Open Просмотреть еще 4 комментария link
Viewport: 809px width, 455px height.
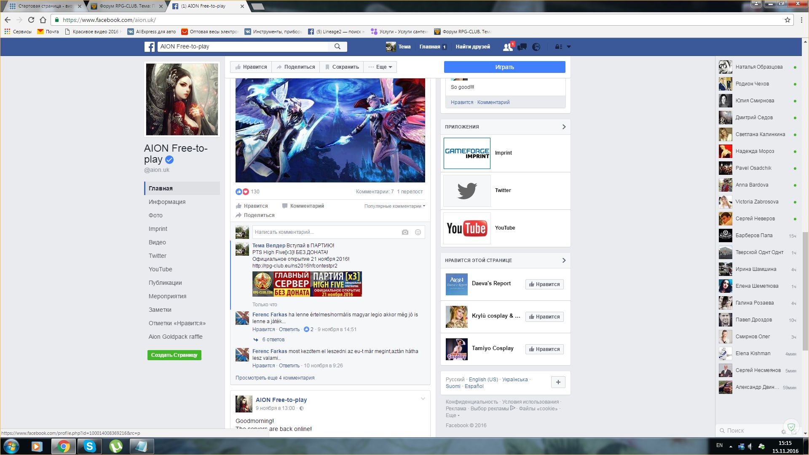[x=275, y=378]
